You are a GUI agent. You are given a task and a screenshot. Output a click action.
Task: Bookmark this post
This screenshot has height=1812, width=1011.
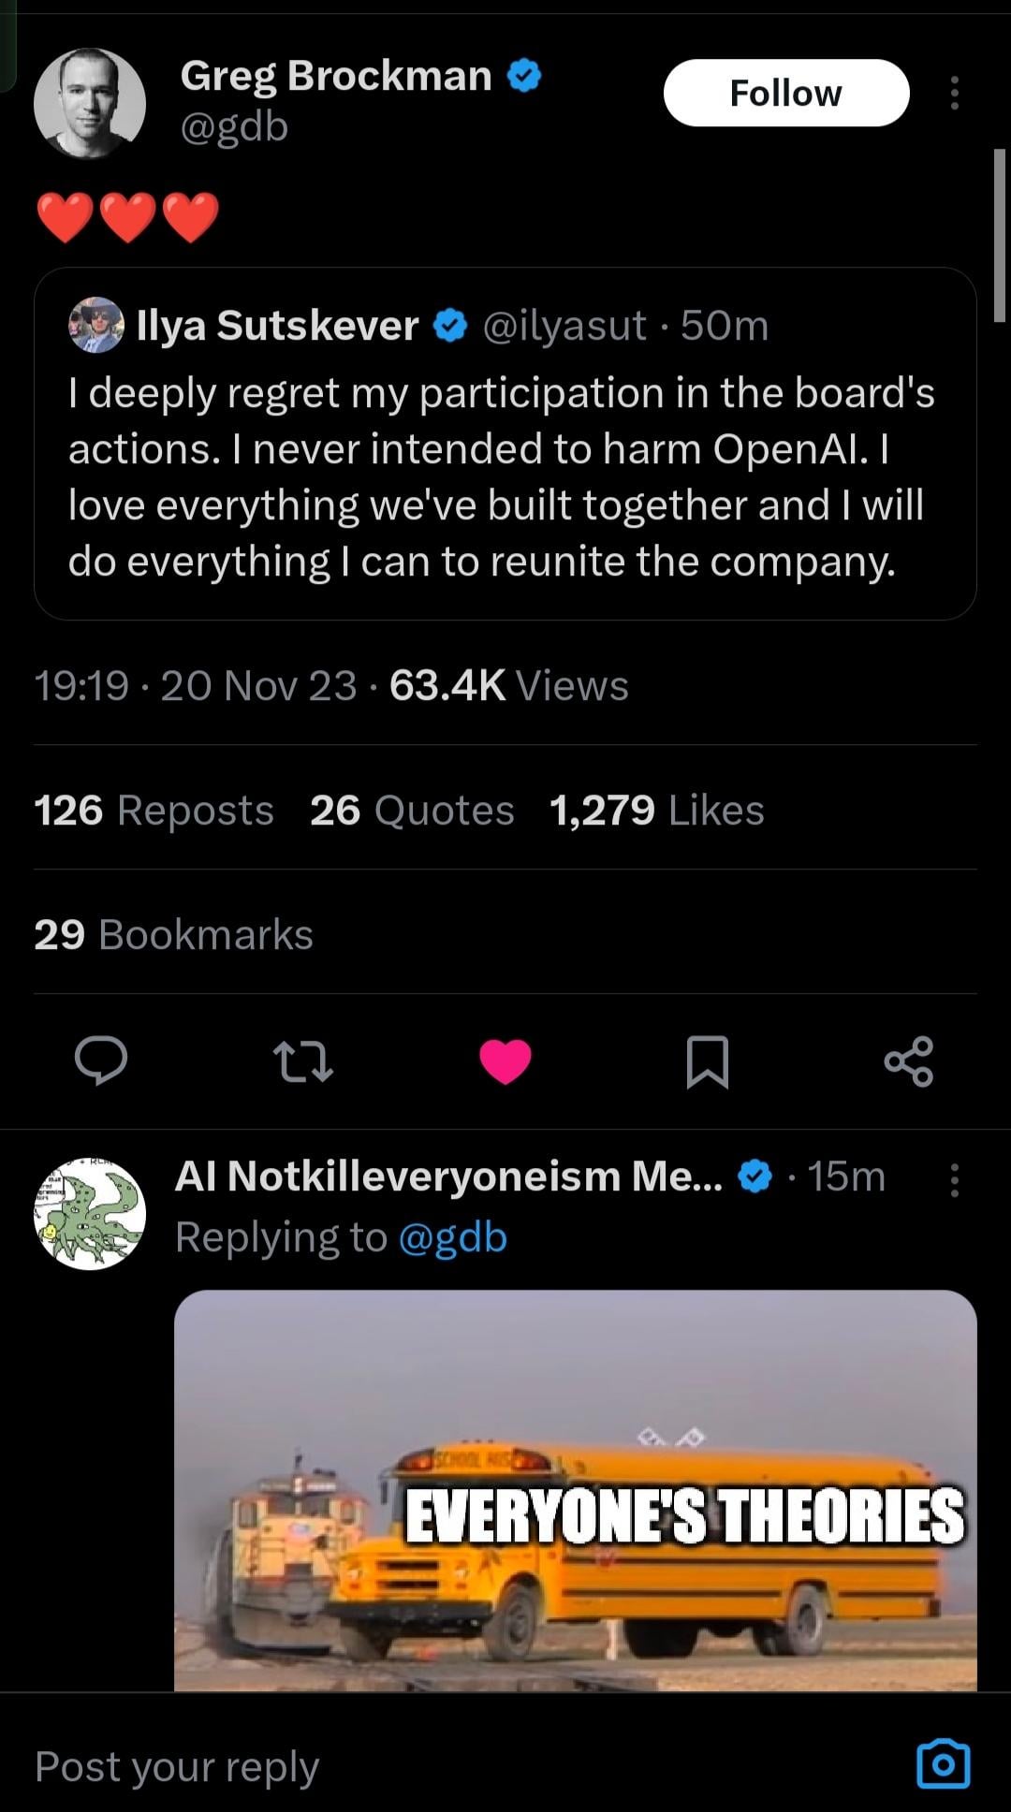point(707,1061)
